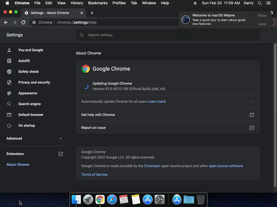Viewport: 277px width, 207px height.
Task: Open the Downloads folder in the Dock
Action: tap(189, 199)
